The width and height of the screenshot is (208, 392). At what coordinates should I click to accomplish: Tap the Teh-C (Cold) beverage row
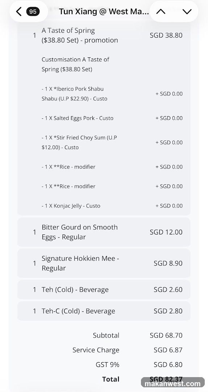(104, 311)
